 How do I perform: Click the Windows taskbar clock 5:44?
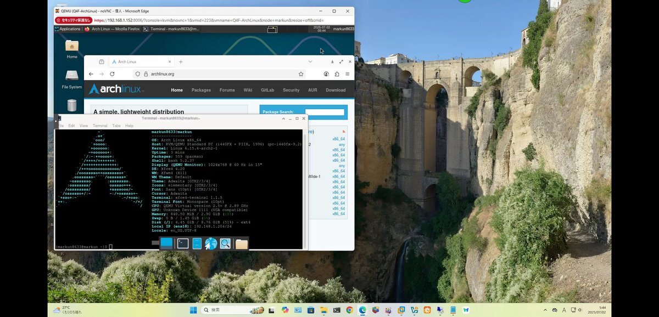[597, 310]
